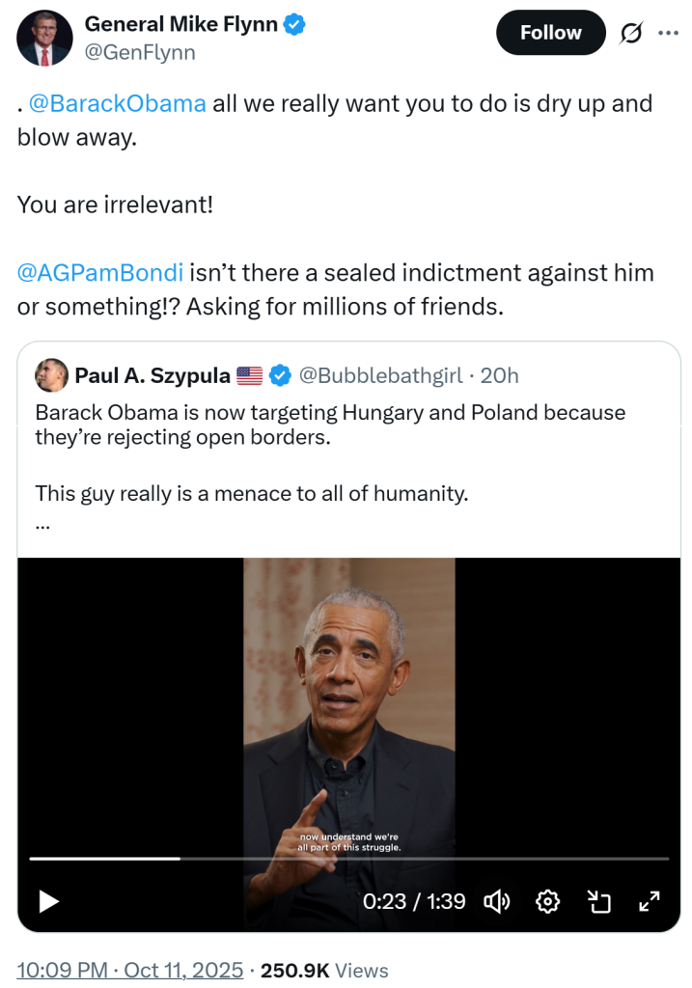Click the blue verified badge next to Flynn
The width and height of the screenshot is (692, 988).
coord(293,25)
